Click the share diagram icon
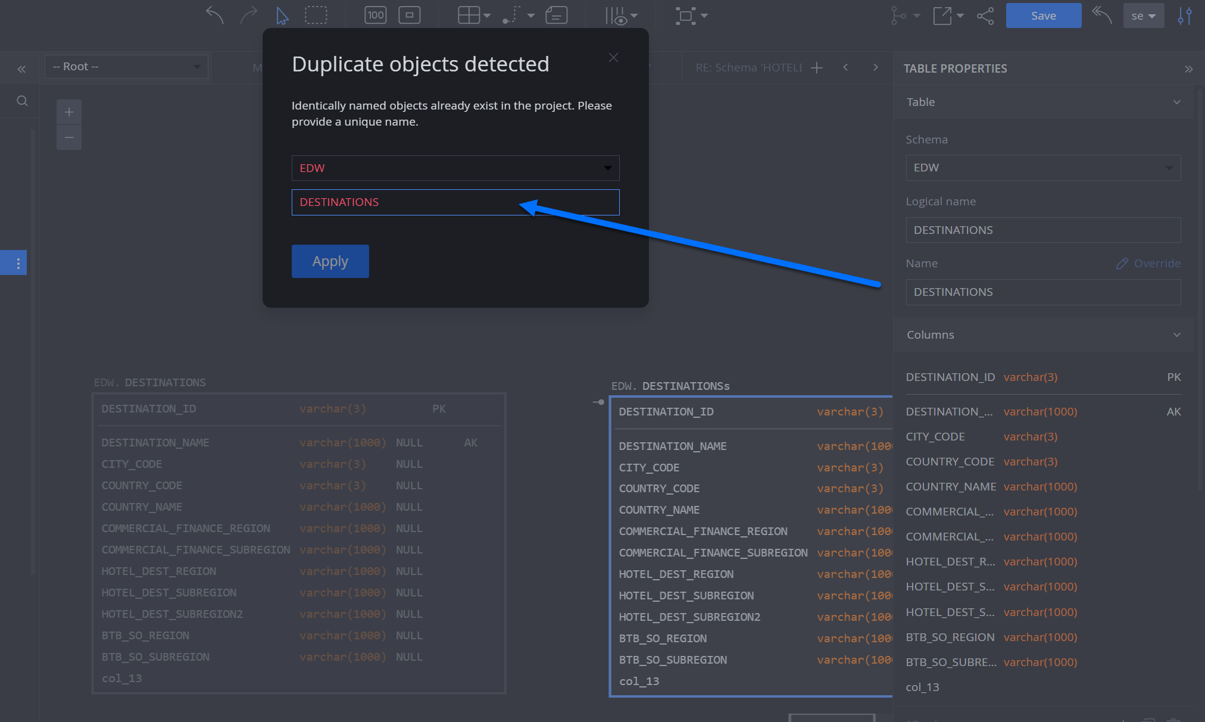Viewport: 1205px width, 722px height. tap(985, 16)
